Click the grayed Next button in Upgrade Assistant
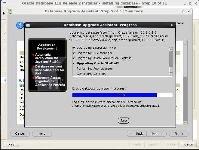The image size is (199, 150). pyautogui.click(x=157, y=133)
